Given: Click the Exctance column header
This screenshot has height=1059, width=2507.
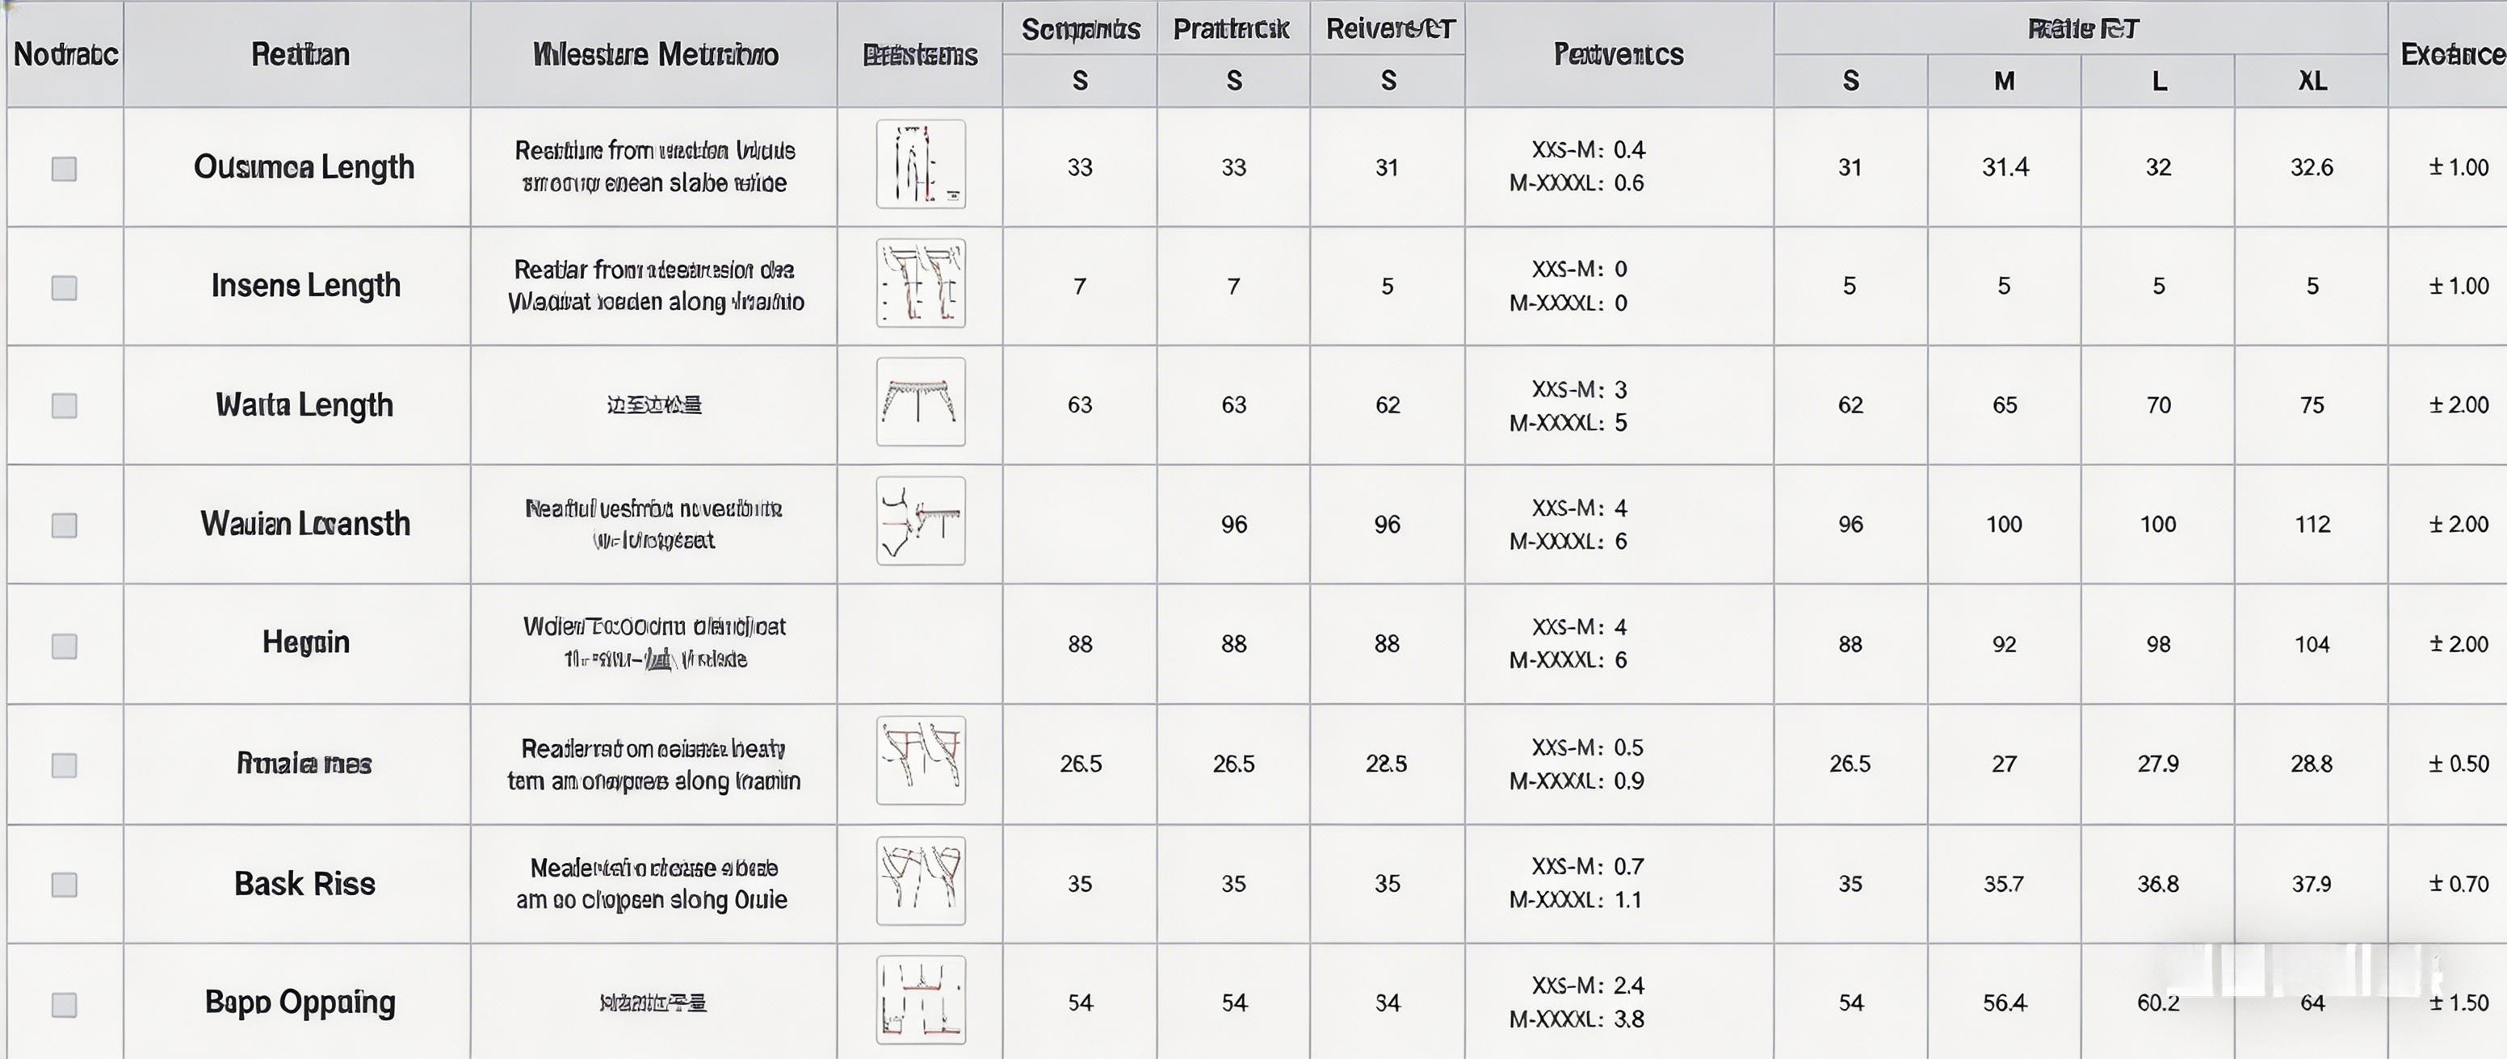Looking at the screenshot, I should click(2450, 54).
